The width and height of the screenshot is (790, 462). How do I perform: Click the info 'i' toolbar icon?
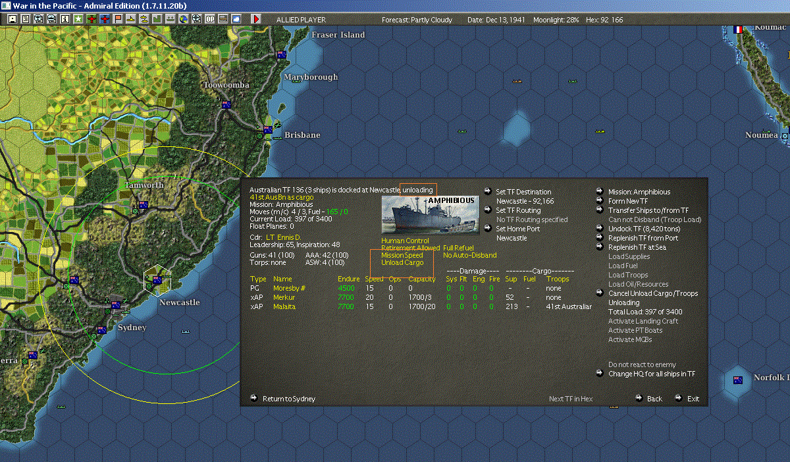(x=65, y=20)
